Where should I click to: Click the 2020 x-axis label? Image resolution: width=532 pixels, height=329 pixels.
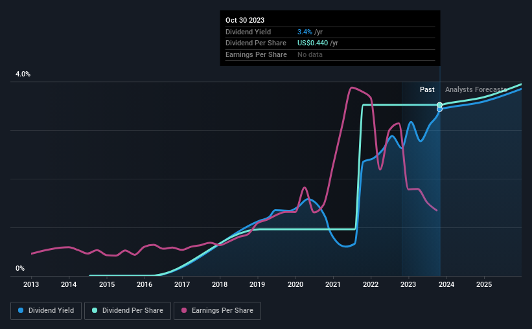[x=295, y=284]
